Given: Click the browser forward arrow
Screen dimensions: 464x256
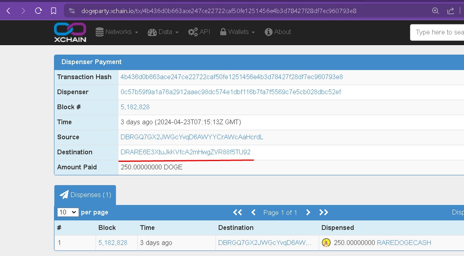Looking at the screenshot, I should pyautogui.click(x=23, y=11).
